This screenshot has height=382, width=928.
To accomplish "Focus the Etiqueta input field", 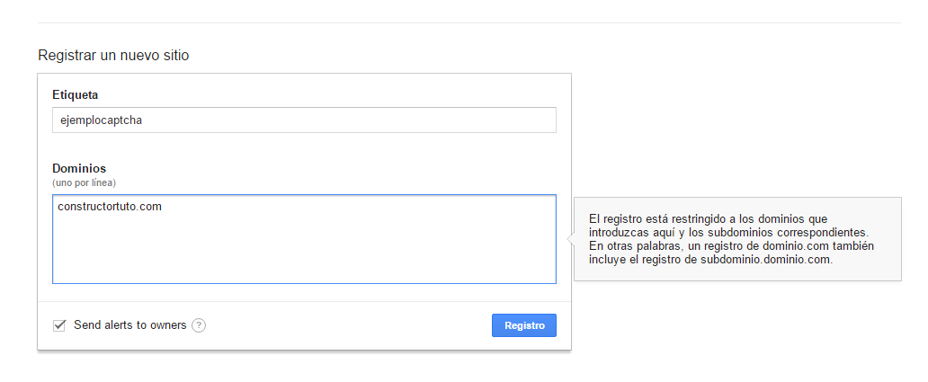I will pyautogui.click(x=304, y=120).
